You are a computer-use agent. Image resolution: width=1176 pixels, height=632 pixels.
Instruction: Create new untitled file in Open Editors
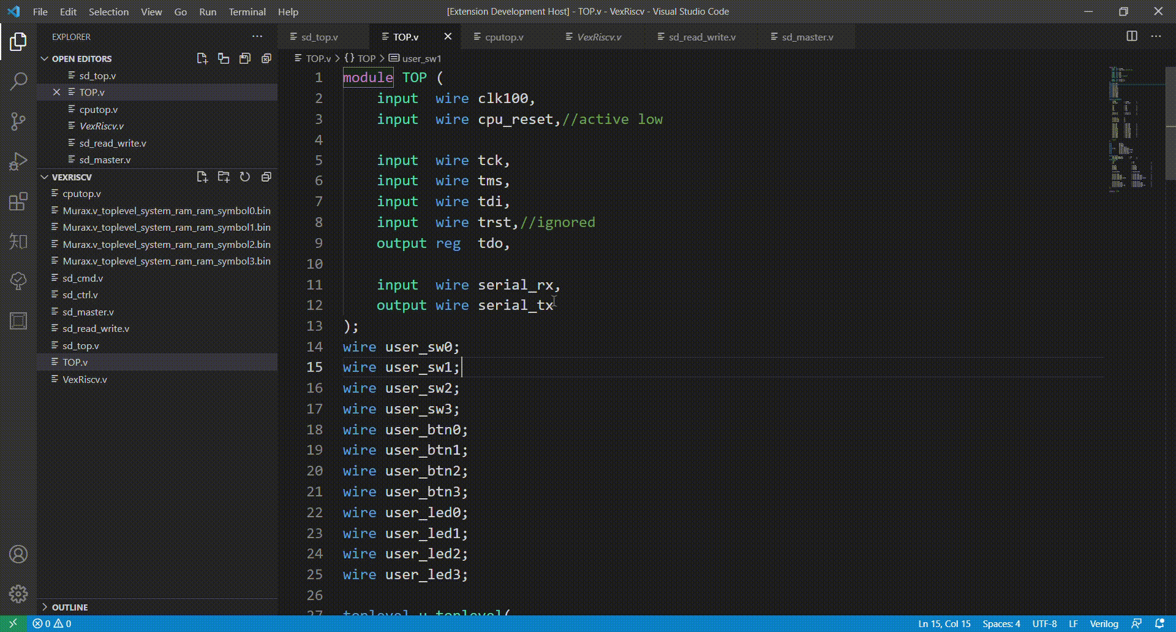point(202,59)
